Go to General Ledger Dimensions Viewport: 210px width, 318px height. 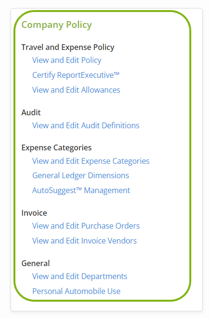tap(81, 176)
